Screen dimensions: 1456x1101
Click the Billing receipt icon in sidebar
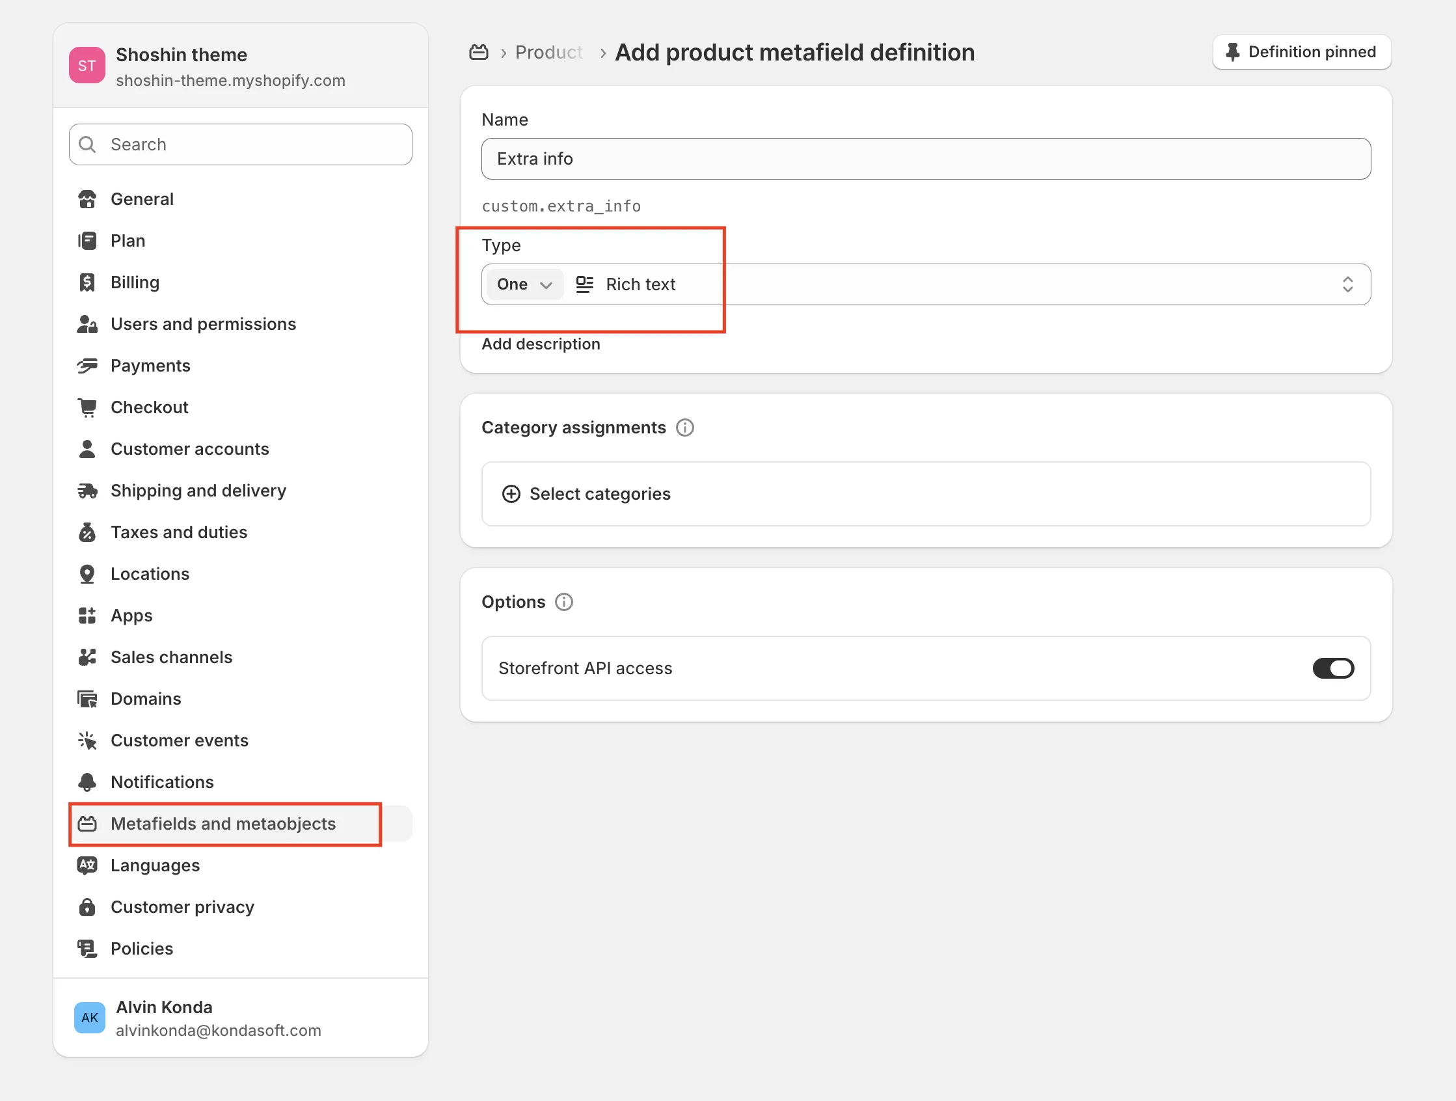tap(87, 282)
